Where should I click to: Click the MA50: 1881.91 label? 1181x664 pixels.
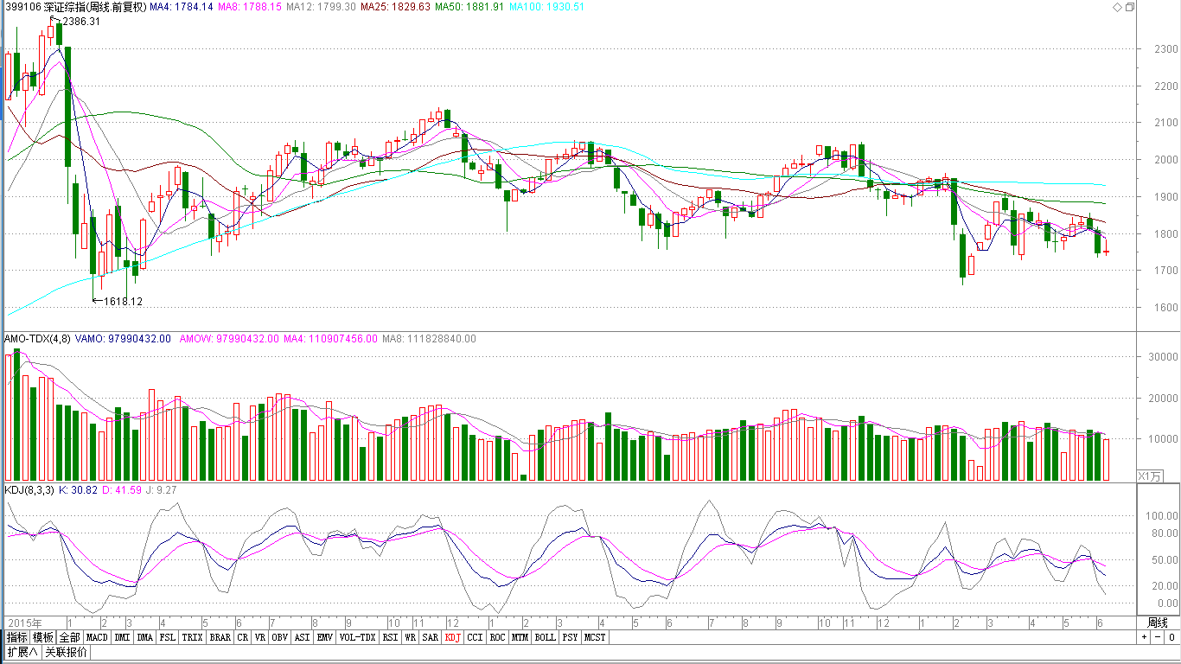point(469,7)
